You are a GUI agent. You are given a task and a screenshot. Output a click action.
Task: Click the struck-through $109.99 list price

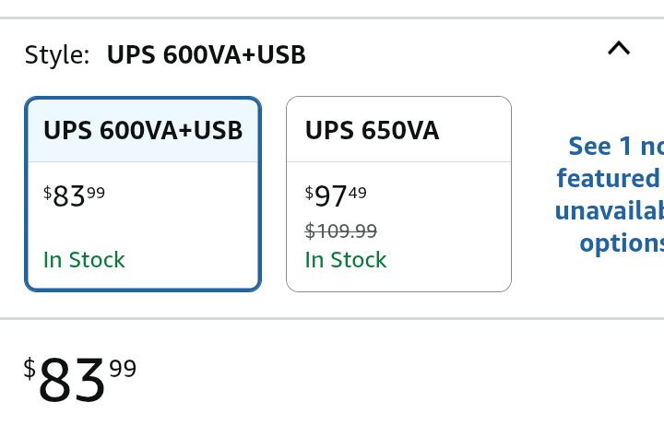click(340, 231)
